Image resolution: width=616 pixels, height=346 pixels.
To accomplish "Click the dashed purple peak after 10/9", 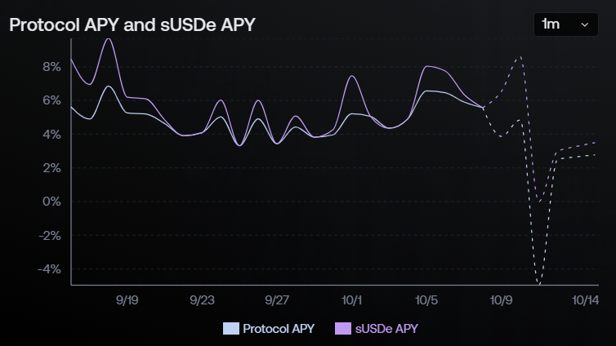I will (x=520, y=56).
